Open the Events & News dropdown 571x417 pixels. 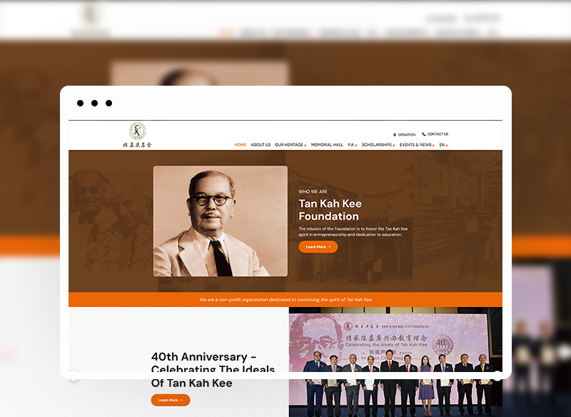pos(417,145)
